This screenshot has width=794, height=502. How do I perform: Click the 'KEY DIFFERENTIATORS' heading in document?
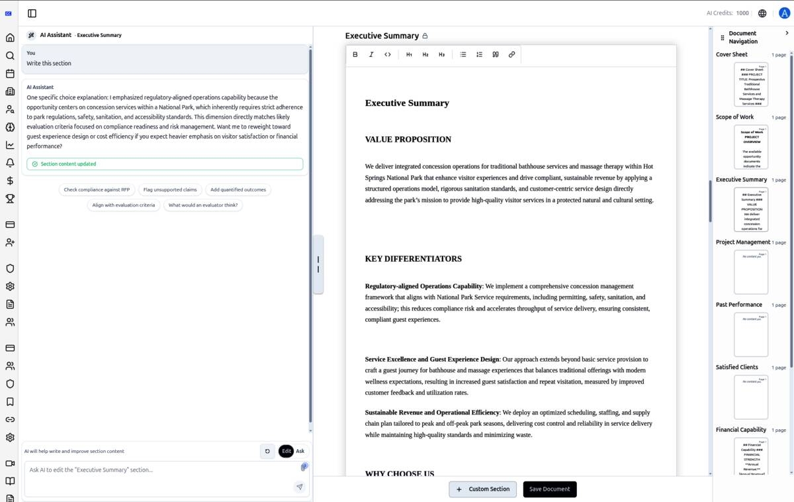click(x=414, y=259)
